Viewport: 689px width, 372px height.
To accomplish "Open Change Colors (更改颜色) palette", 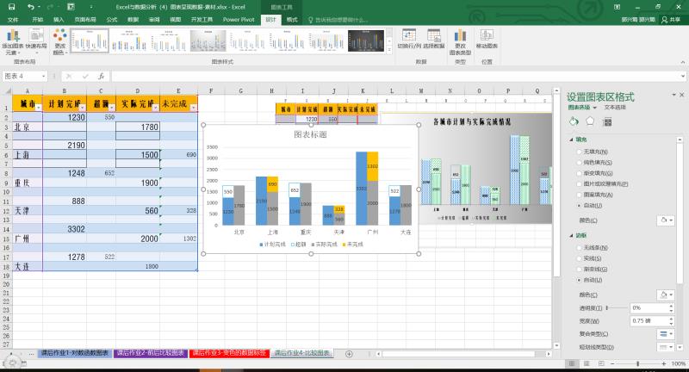I will [x=59, y=42].
